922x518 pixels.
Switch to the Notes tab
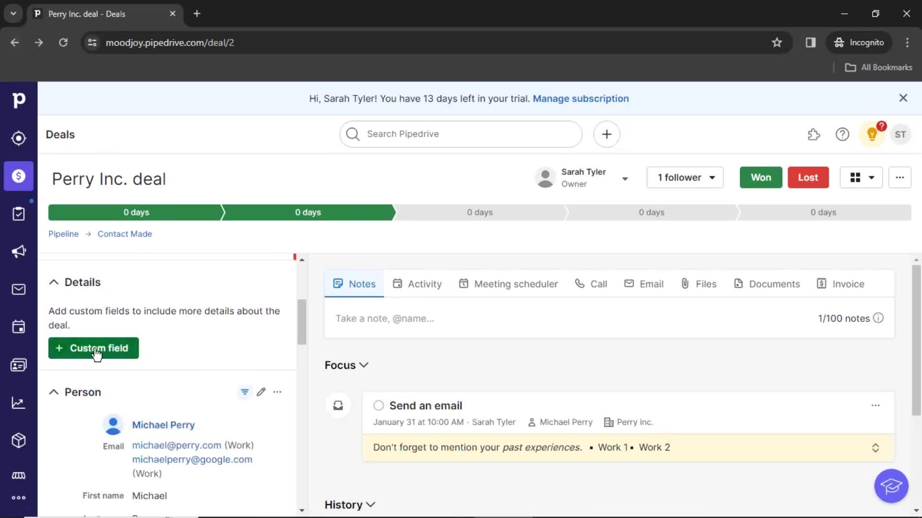click(354, 284)
